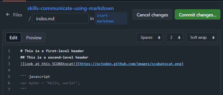223x95 pixels.
Task: Open the Soft wrap mode dropdown
Action: click(202, 37)
